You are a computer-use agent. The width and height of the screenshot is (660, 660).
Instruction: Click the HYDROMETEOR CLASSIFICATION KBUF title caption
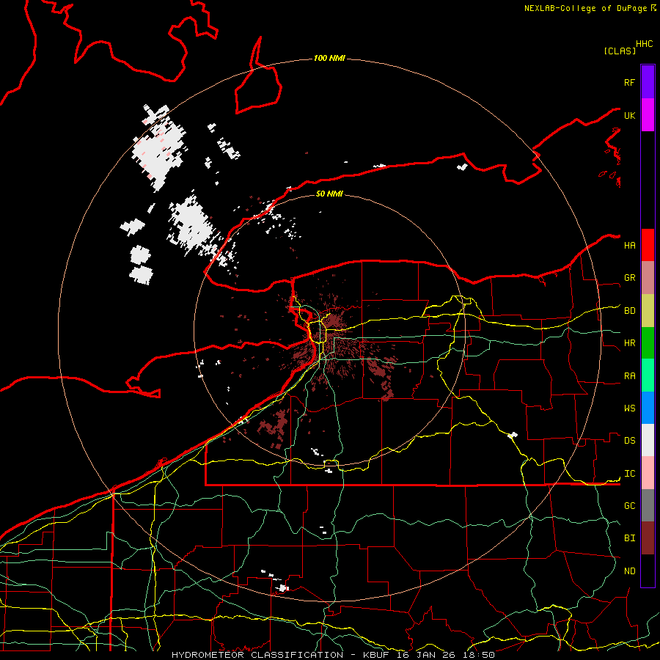tap(333, 655)
